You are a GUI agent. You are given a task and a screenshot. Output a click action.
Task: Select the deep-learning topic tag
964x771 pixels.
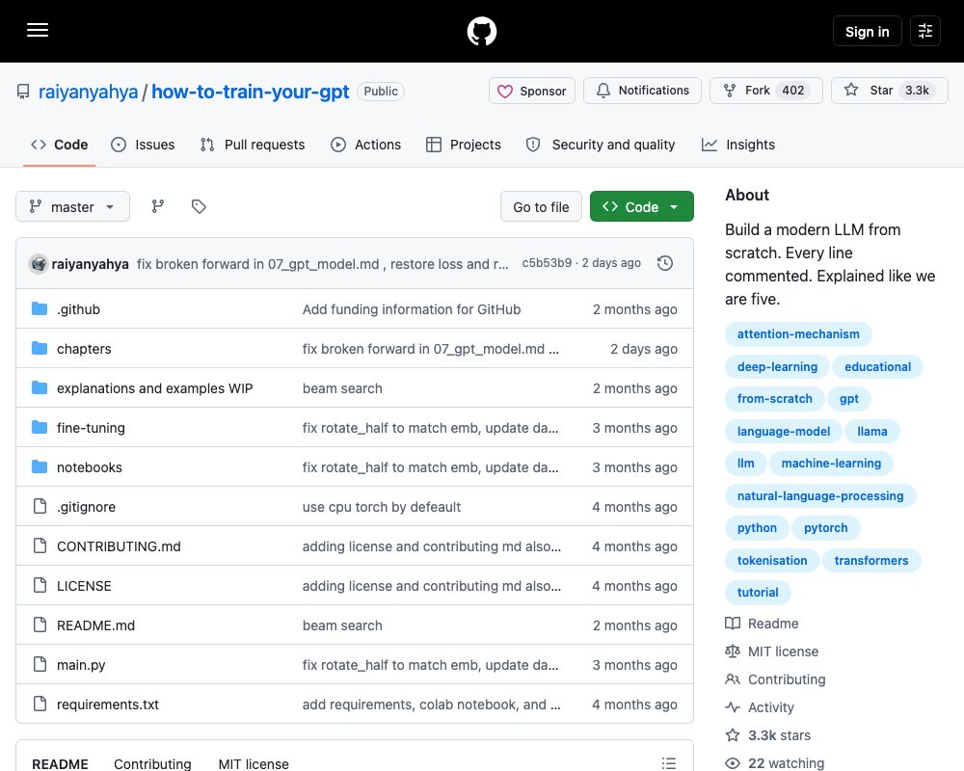[x=777, y=366]
